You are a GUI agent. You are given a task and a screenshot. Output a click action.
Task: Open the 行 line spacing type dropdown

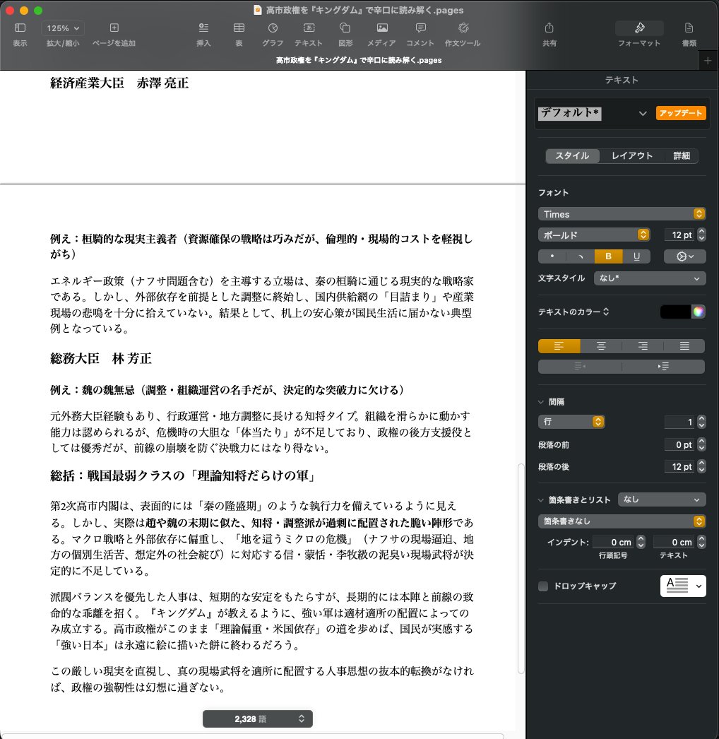click(571, 422)
